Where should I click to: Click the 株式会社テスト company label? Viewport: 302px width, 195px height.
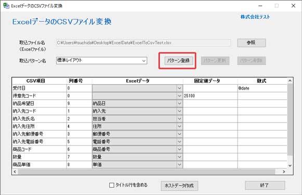pyautogui.click(x=255, y=17)
